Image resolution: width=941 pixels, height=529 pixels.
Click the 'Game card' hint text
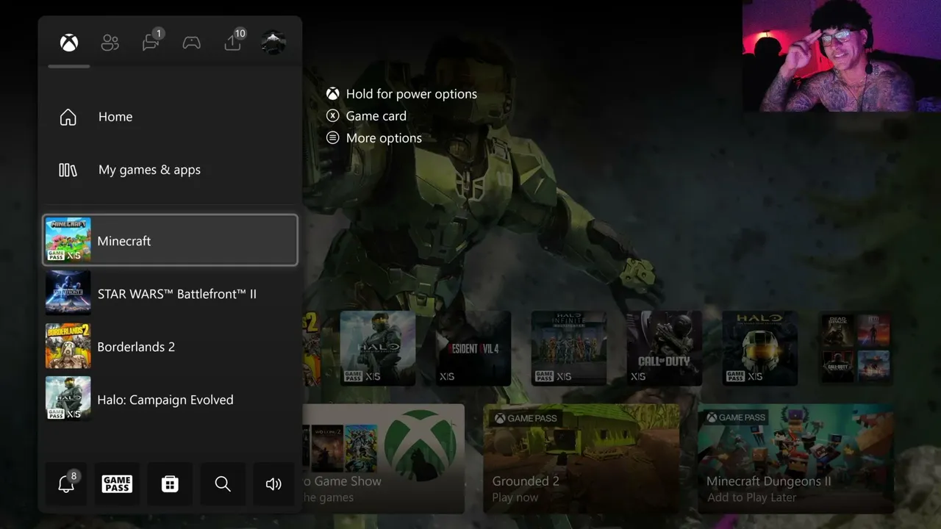click(376, 116)
